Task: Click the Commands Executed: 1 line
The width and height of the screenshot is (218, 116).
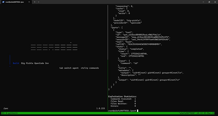Action: [x=123, y=99]
